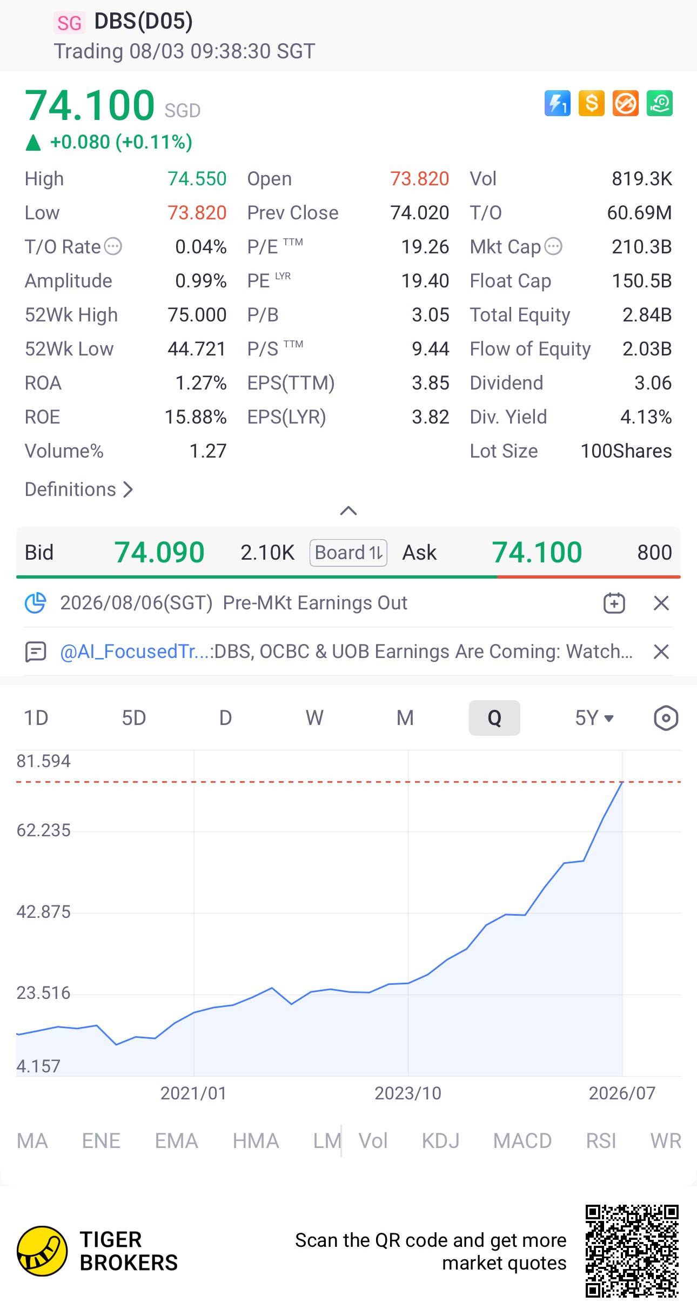Tap the DBS(D05) stock title

(x=143, y=21)
